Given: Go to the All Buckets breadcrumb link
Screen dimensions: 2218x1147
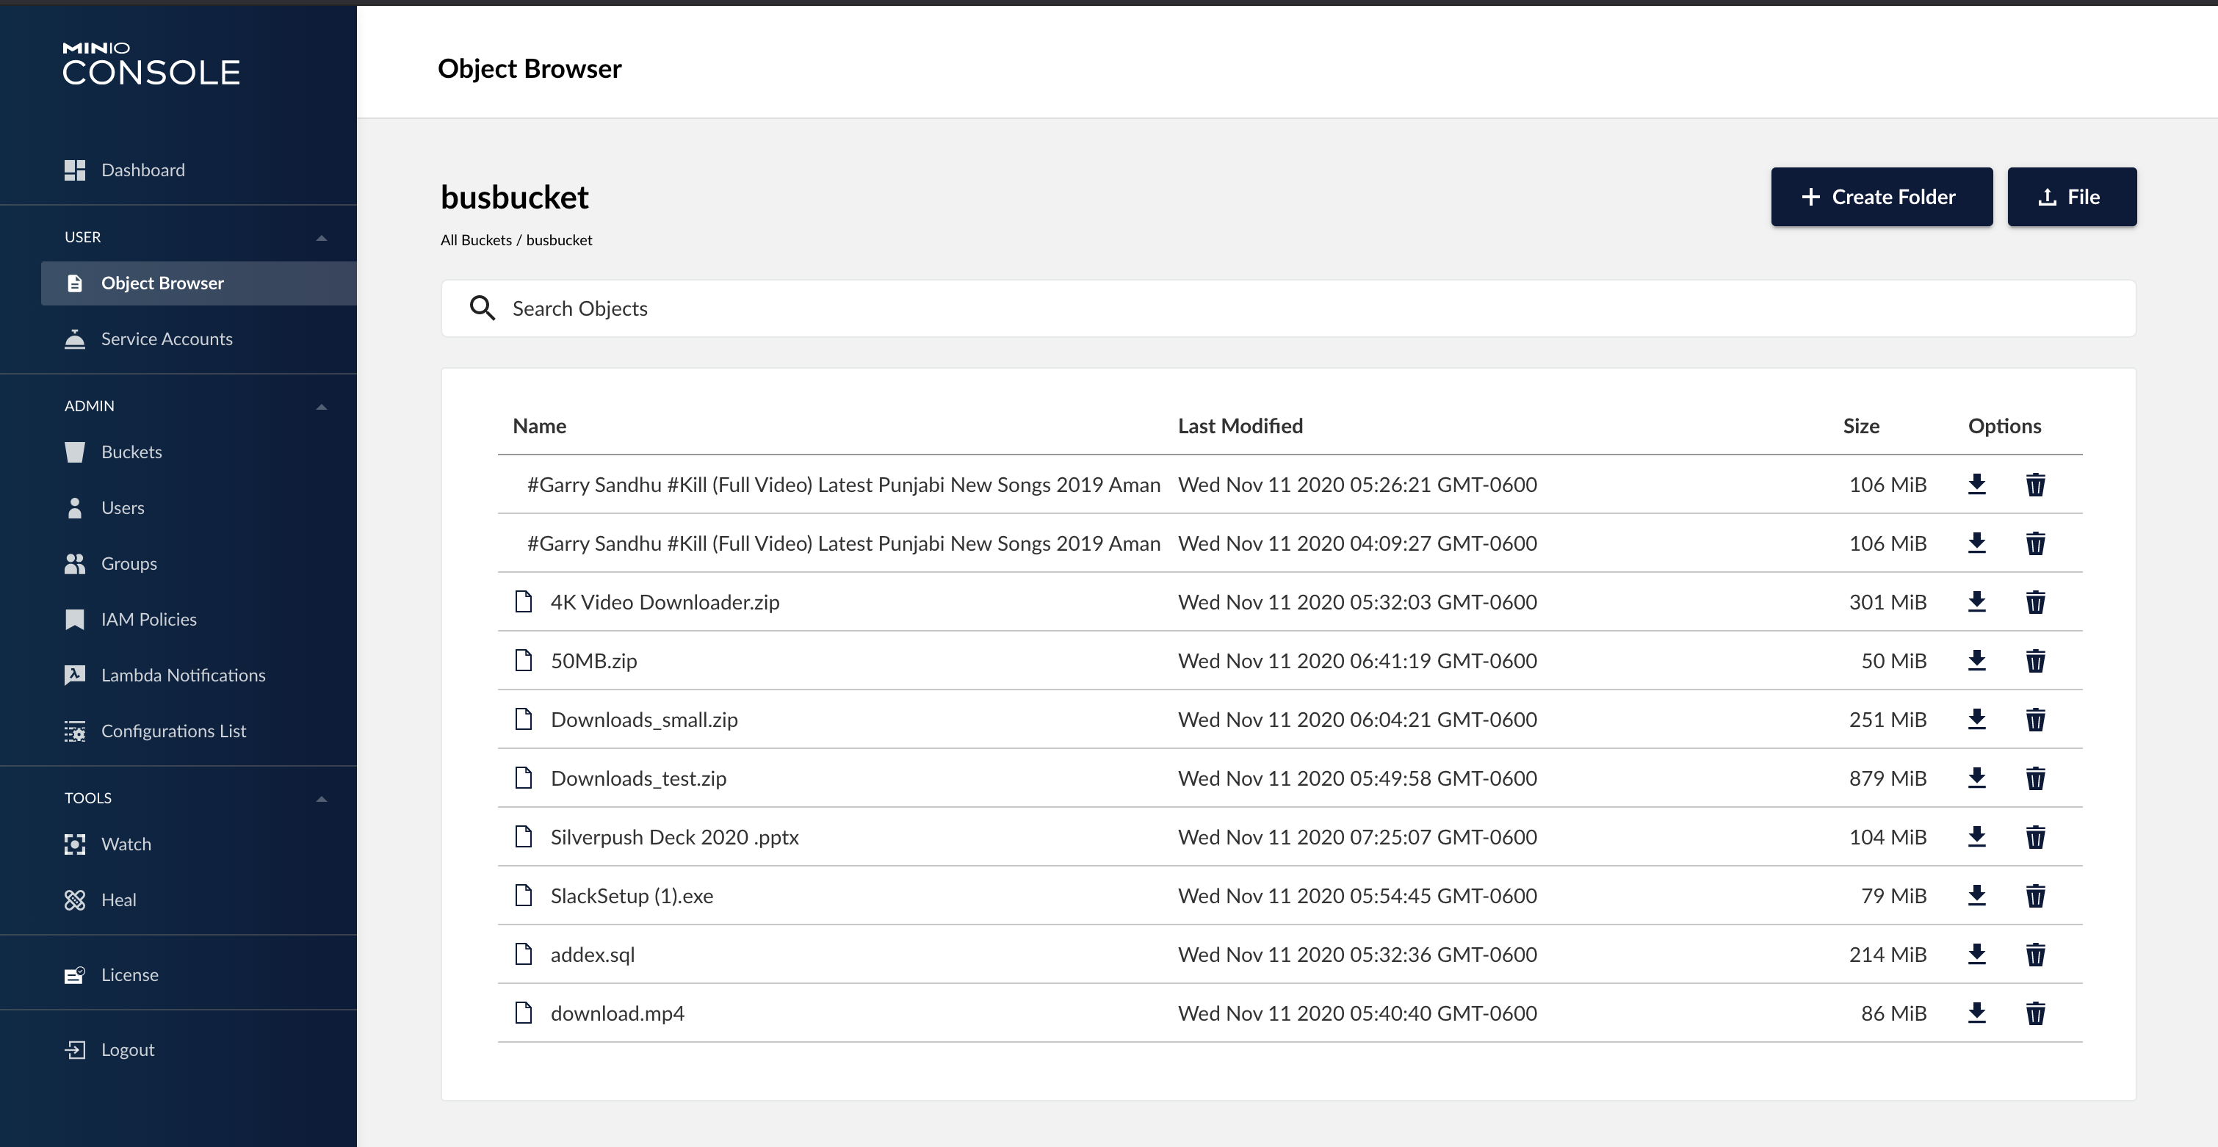Looking at the screenshot, I should pyautogui.click(x=475, y=240).
